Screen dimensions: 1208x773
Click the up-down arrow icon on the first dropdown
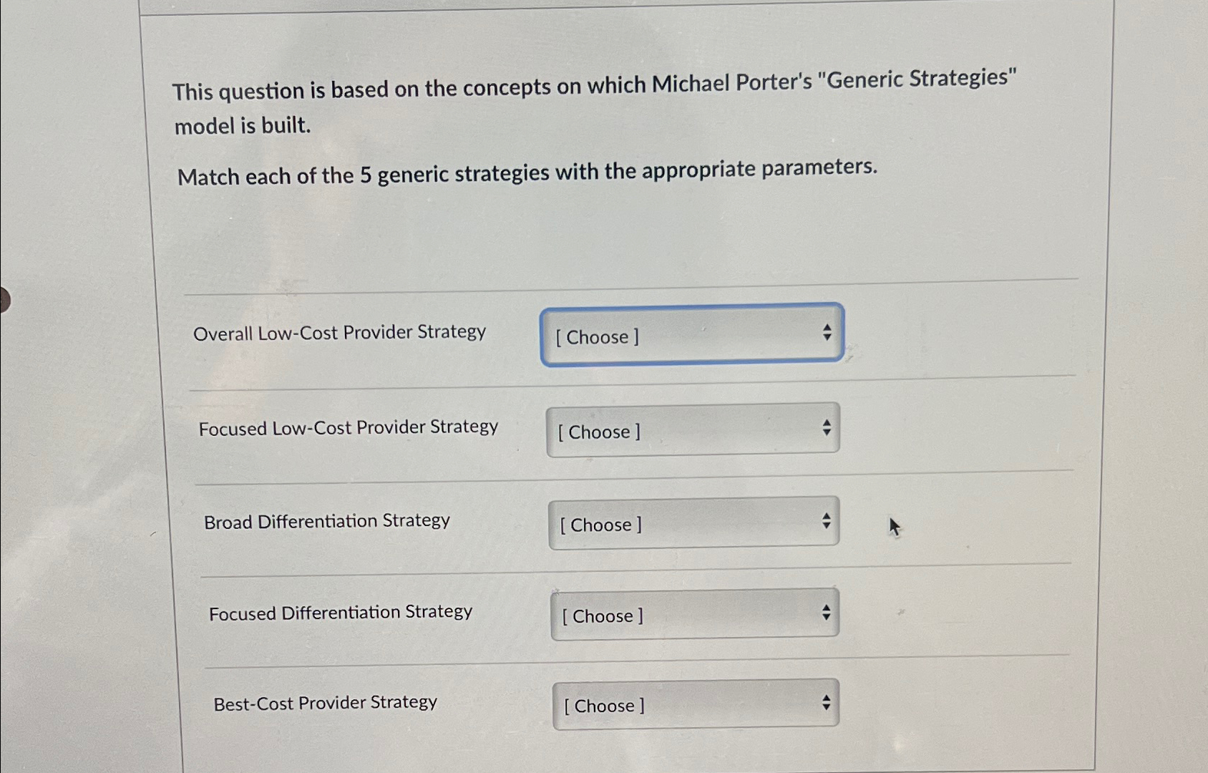pyautogui.click(x=827, y=333)
